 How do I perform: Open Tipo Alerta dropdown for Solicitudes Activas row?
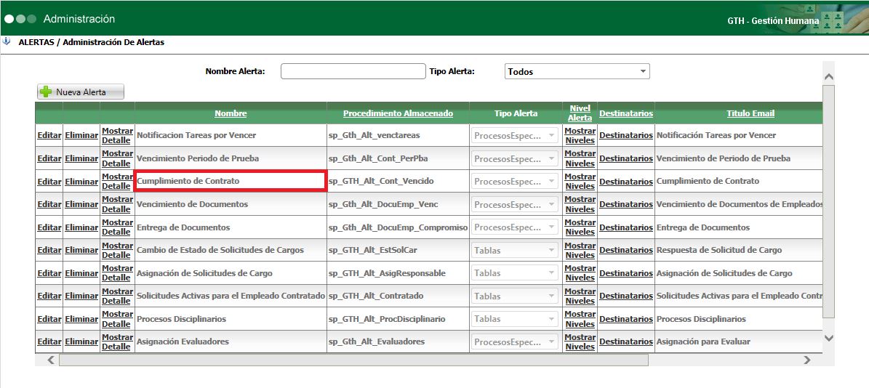coord(515,296)
